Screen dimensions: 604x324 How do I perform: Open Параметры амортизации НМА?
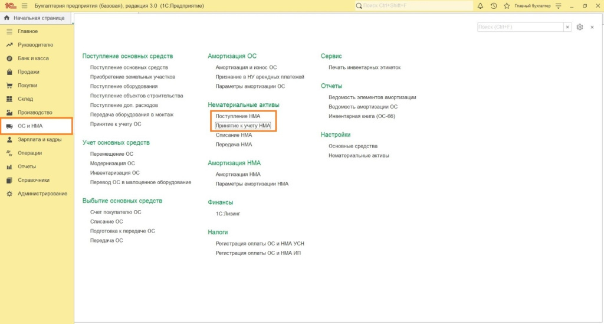252,184
